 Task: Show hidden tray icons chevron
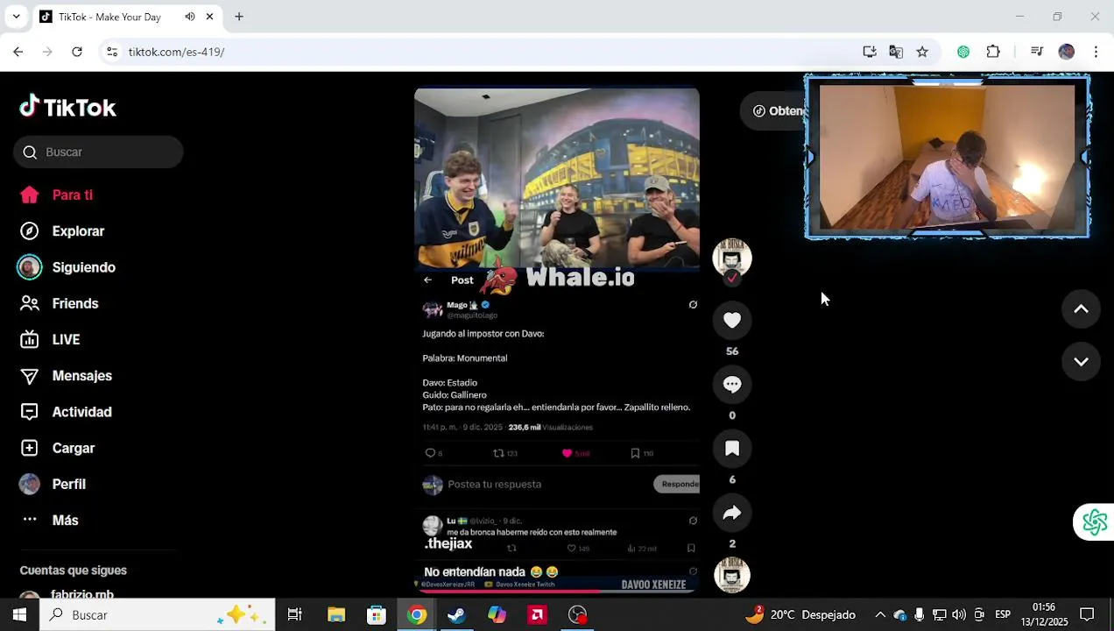coord(880,615)
